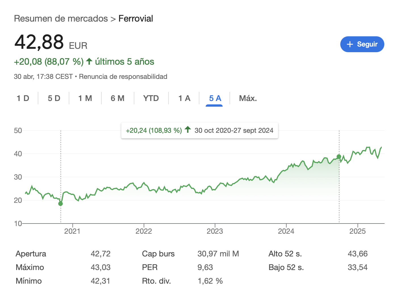Viewport: 413px width, 295px height.
Task: Click the Alto 52 s. value 43,66
Action: [358, 254]
